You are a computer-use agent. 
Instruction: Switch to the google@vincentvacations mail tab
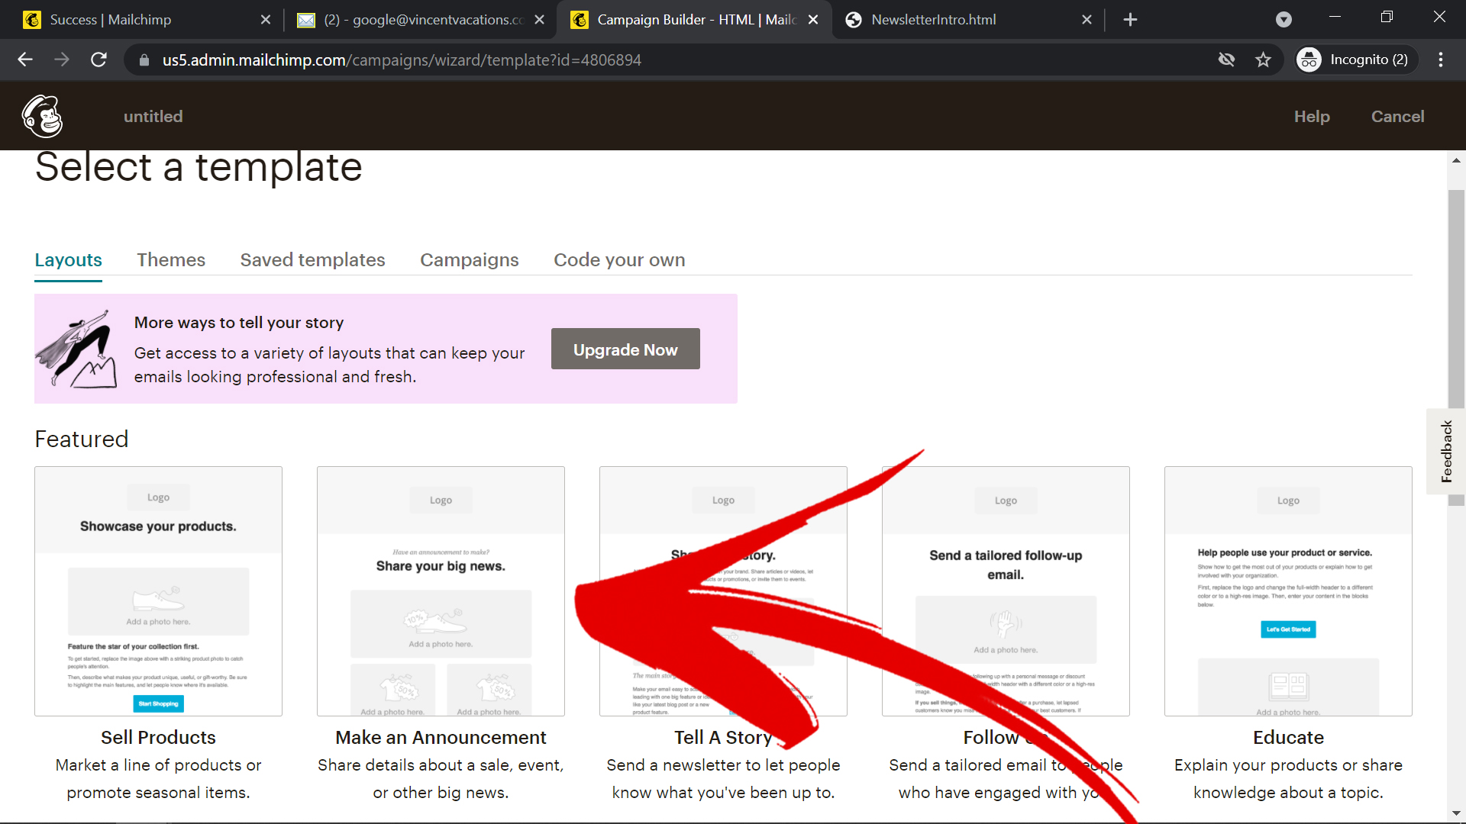pos(420,20)
